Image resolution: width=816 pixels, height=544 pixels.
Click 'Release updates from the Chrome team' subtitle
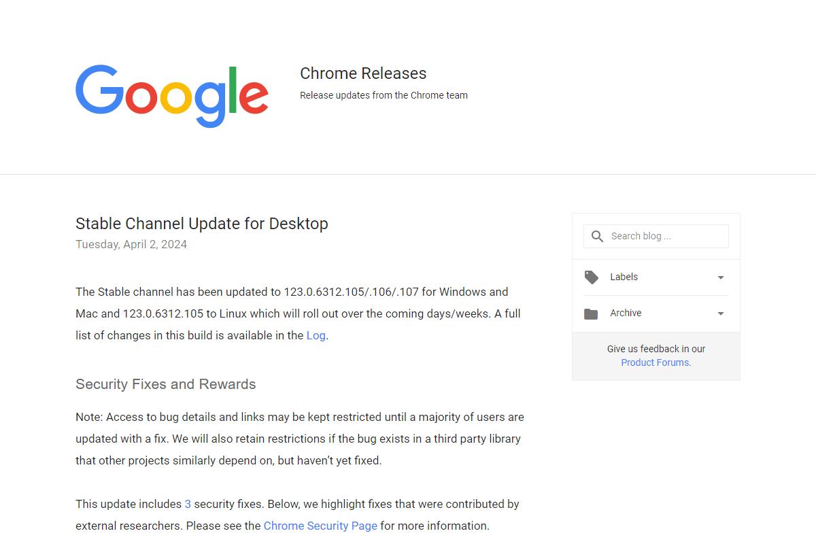[x=384, y=95]
